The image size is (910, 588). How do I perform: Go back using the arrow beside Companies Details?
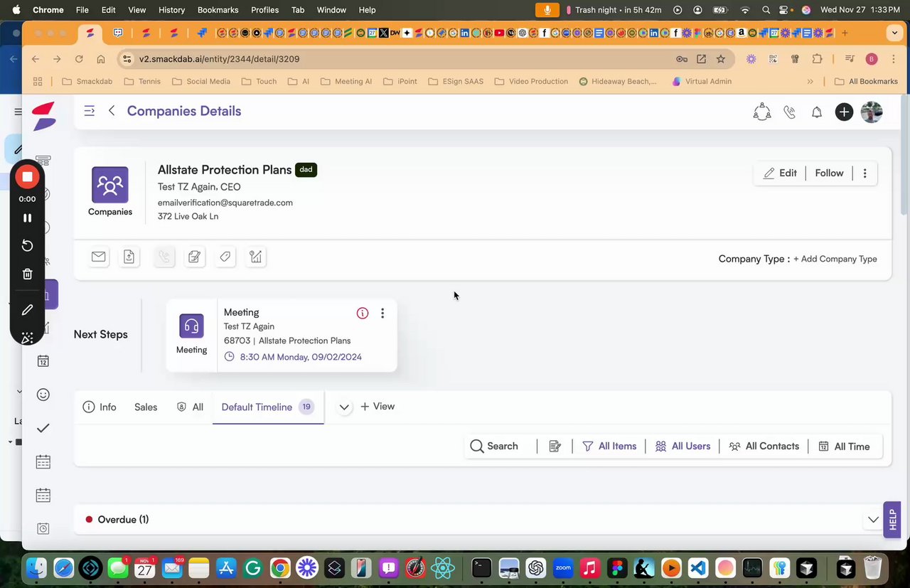pyautogui.click(x=112, y=111)
